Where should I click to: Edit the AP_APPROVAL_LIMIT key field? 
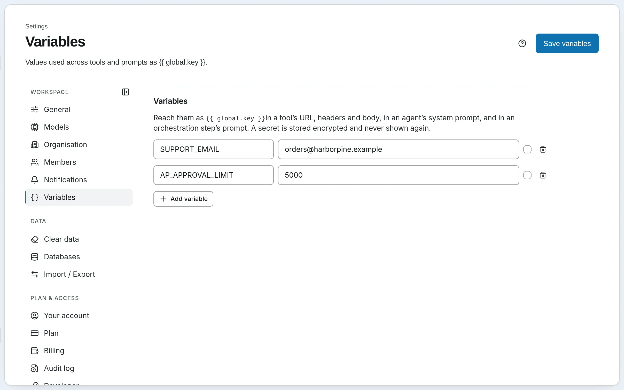(x=214, y=175)
